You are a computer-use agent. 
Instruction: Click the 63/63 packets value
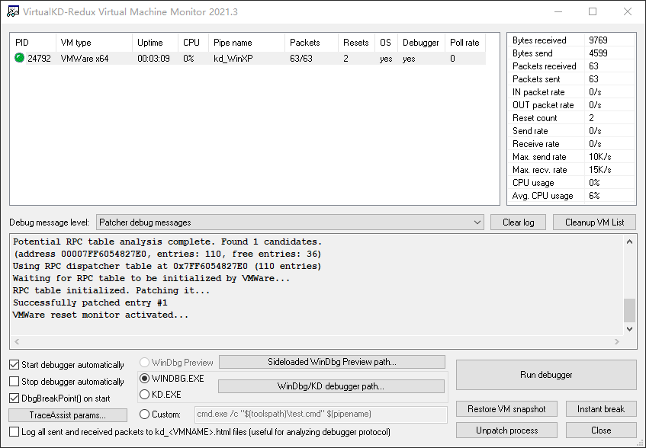[x=301, y=59]
